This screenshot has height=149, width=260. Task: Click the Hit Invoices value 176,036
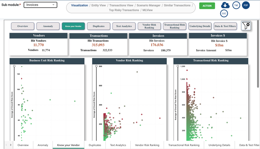157,45
